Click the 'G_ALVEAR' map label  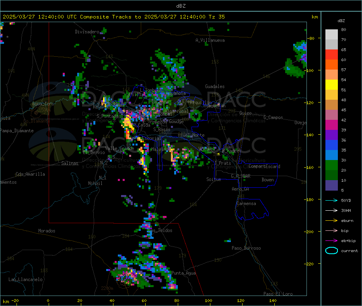click(x=241, y=176)
